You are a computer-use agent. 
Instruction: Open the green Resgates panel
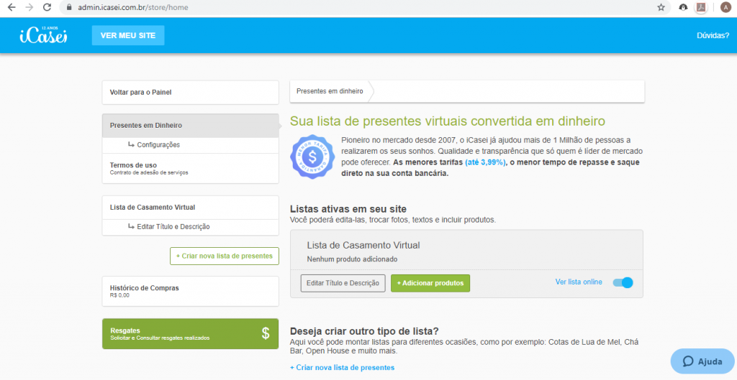coord(190,333)
